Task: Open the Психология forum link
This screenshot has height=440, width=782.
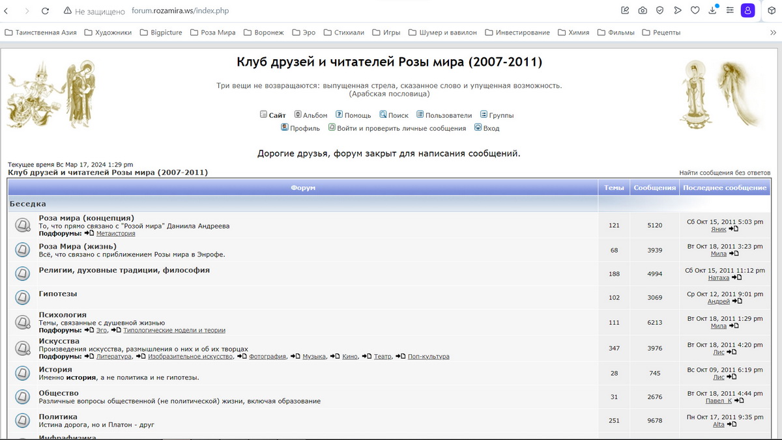Action: coord(63,314)
